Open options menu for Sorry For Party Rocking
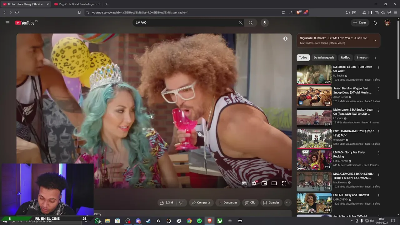400x225 pixels. [379, 153]
